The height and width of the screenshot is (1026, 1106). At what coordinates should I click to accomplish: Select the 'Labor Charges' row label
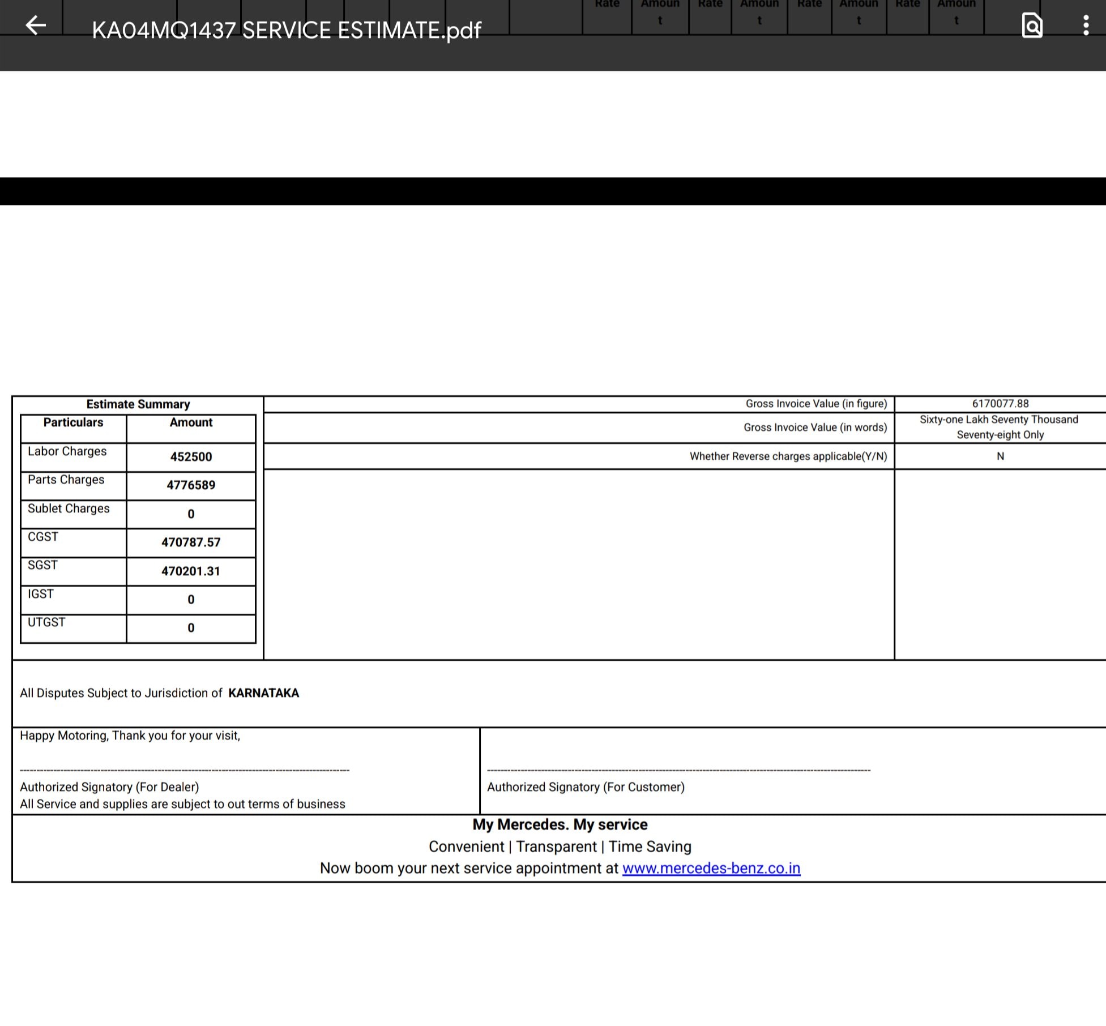pos(67,451)
